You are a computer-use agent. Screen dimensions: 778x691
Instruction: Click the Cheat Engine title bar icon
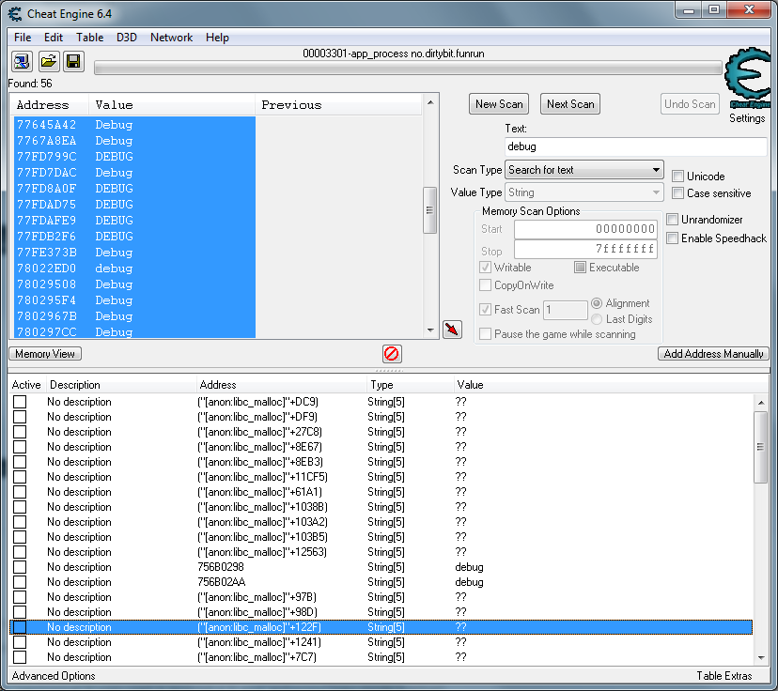click(15, 13)
